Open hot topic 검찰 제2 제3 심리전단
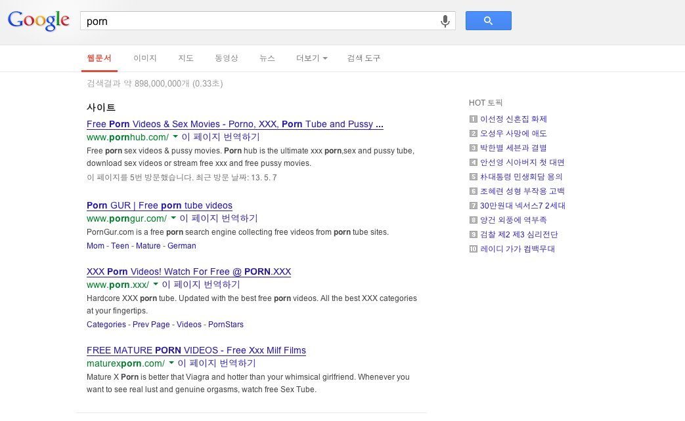Screen dimensions: 685x421 click(519, 234)
